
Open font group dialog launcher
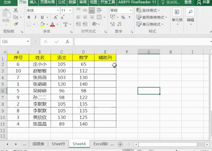point(71,32)
